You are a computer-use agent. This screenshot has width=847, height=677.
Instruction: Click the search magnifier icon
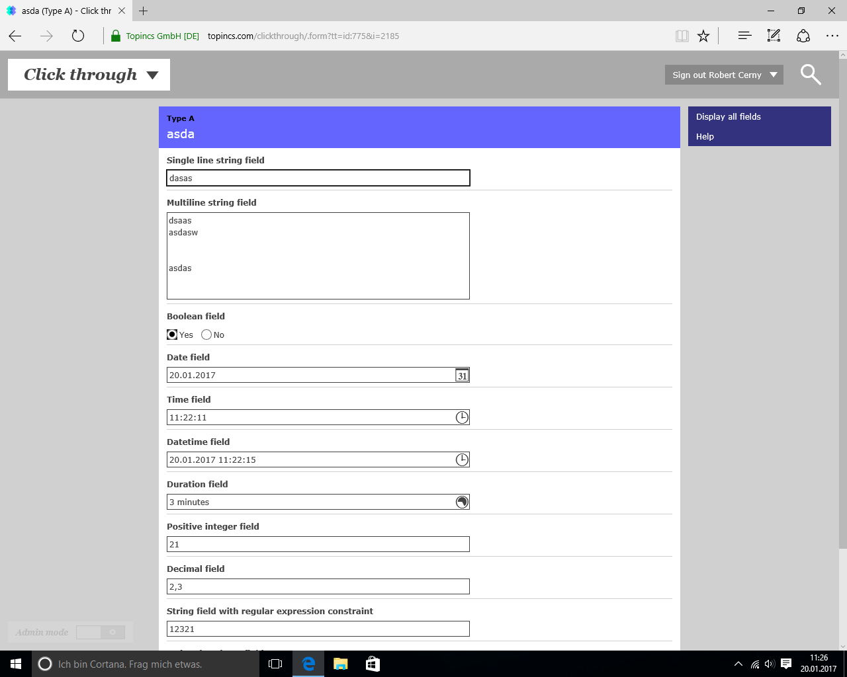(810, 75)
